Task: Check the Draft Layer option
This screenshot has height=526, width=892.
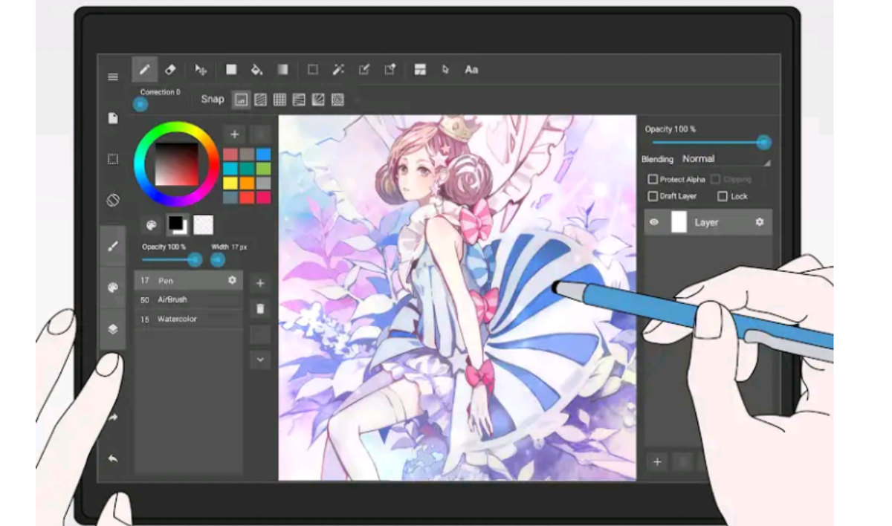Action: (x=653, y=196)
